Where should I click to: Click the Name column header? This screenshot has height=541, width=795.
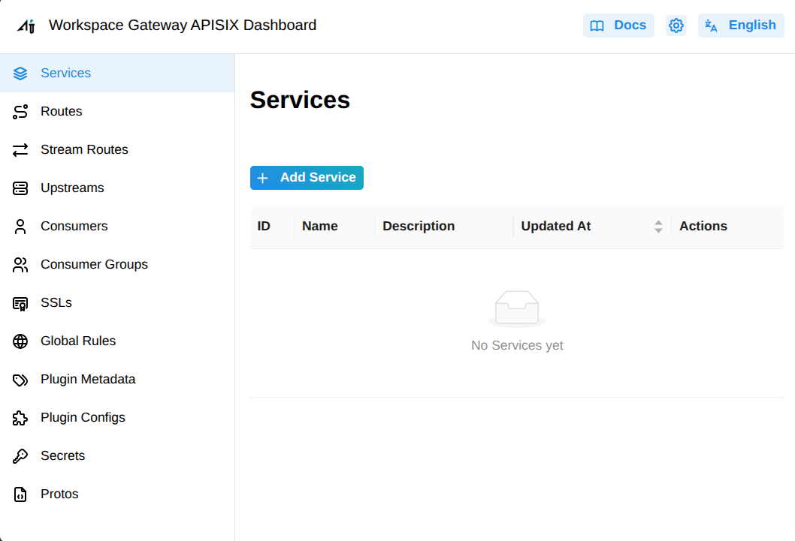(x=334, y=226)
